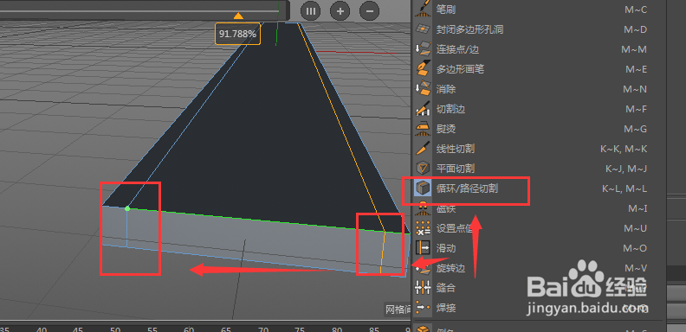Click the orange triangle cut position handle

(238, 16)
